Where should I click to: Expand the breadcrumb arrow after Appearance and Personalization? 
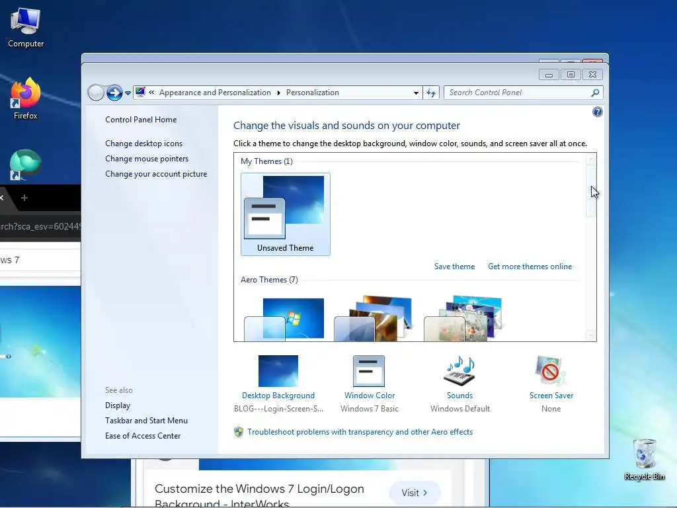pyautogui.click(x=278, y=93)
